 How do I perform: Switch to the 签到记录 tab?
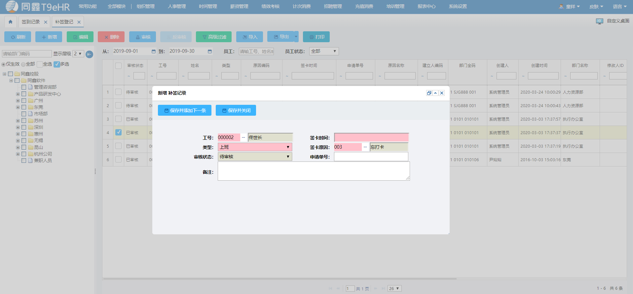pyautogui.click(x=31, y=22)
